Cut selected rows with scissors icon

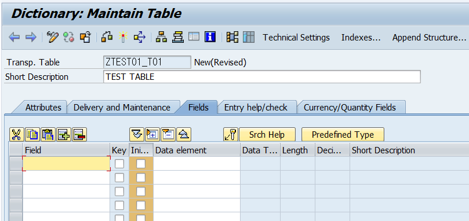click(17, 135)
